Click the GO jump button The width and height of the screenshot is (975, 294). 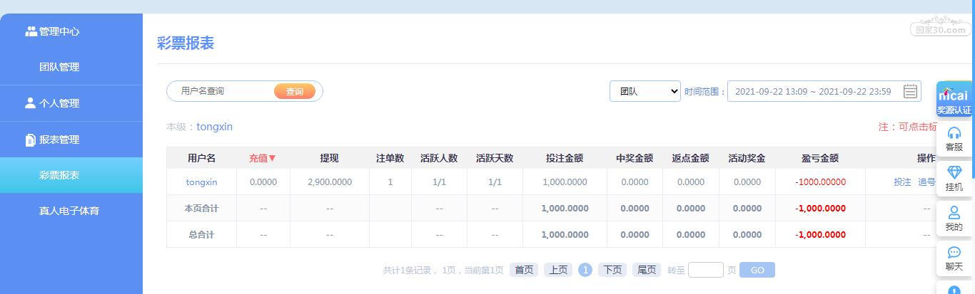[x=757, y=270]
